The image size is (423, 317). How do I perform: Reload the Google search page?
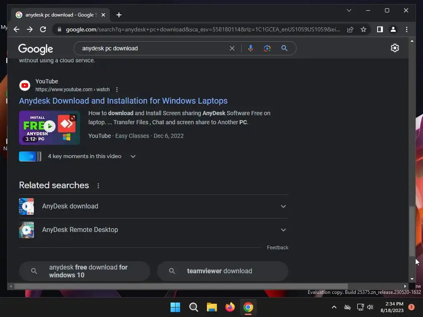(x=43, y=29)
